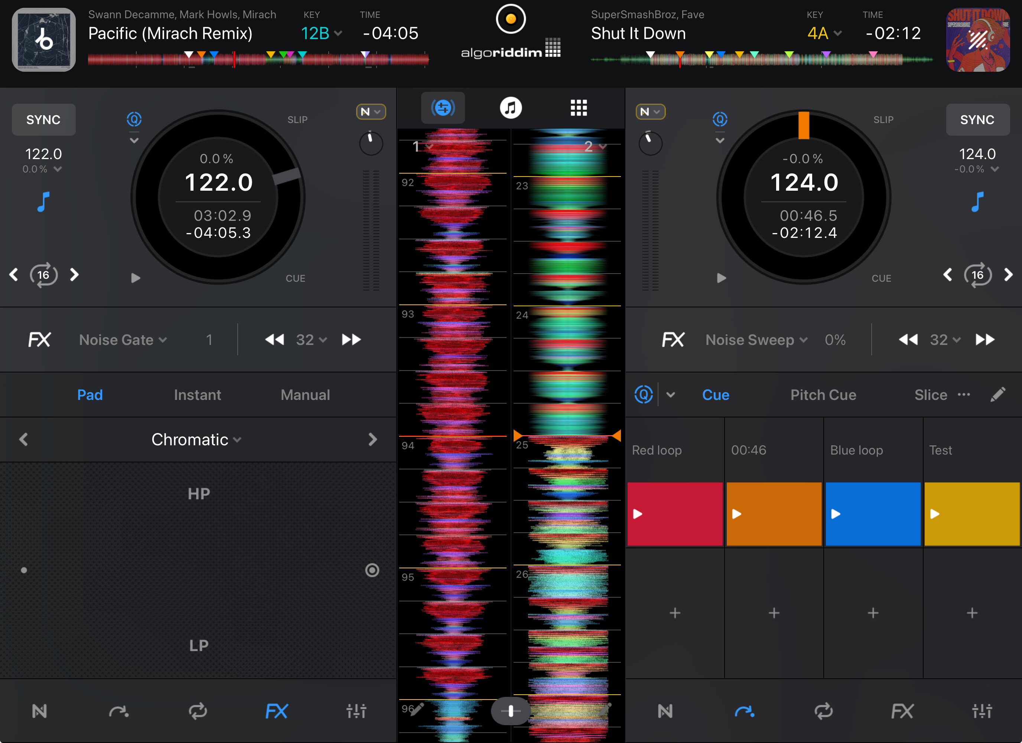Expand the Noise Gate effect dropdown
This screenshot has width=1022, height=743.
(x=123, y=340)
